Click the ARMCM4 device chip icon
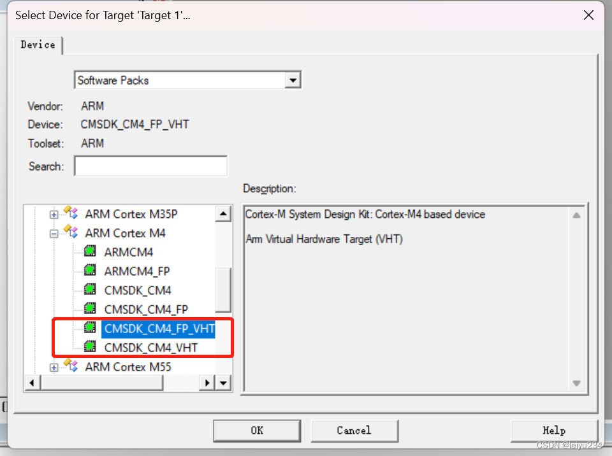 point(89,252)
